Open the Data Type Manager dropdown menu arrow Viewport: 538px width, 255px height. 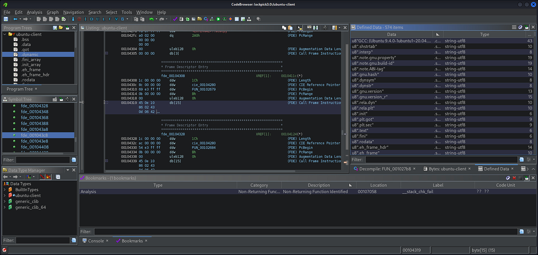point(68,170)
